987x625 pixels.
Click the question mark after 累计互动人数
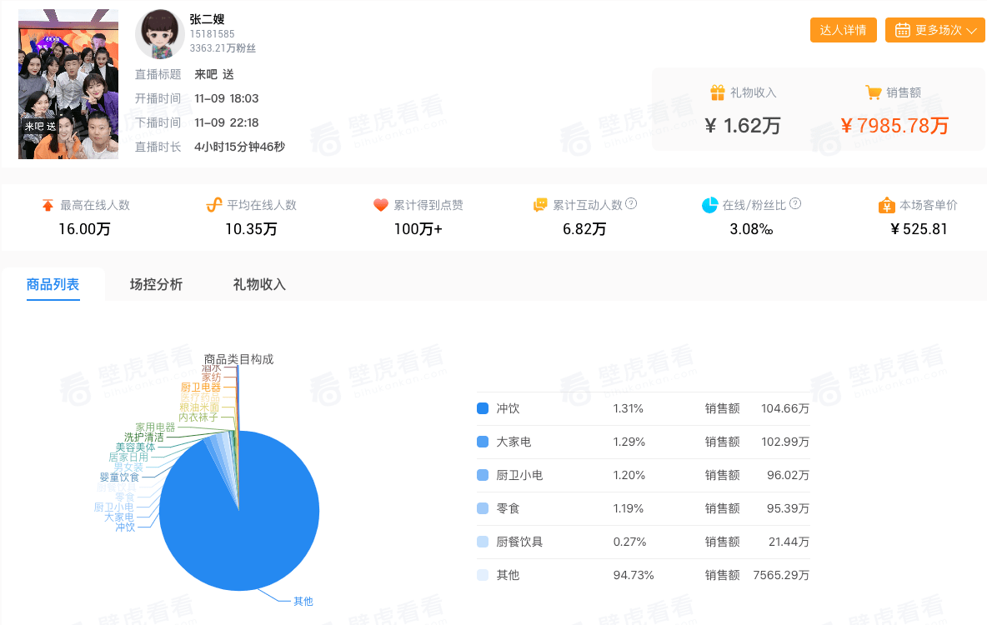631,204
